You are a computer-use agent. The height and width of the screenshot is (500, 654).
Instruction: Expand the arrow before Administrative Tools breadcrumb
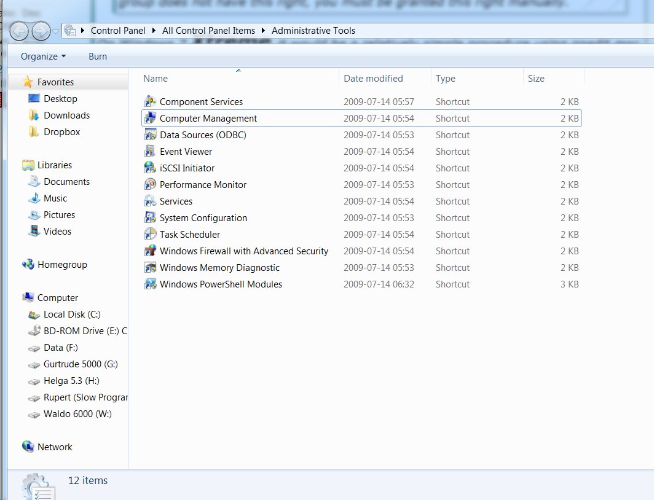point(263,31)
